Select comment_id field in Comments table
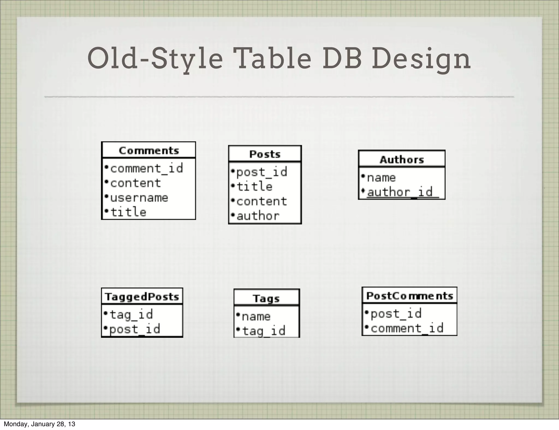The image size is (559, 430). 146,168
